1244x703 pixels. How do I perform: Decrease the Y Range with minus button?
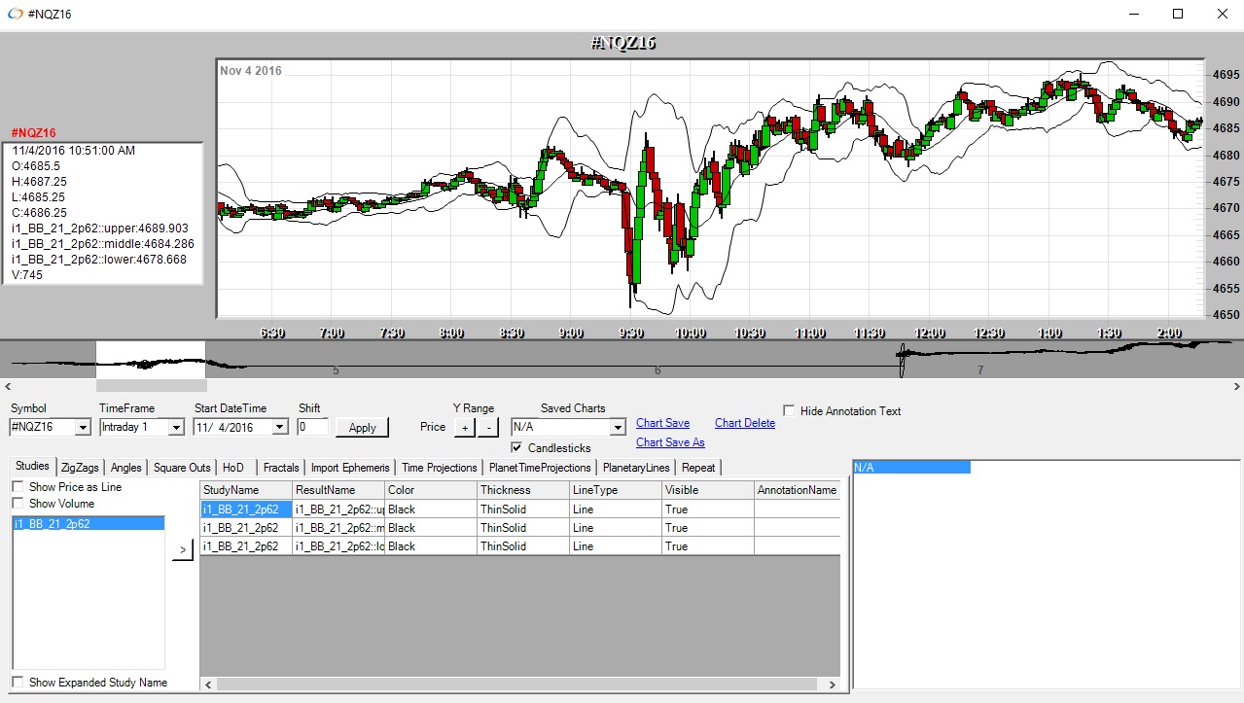(x=488, y=427)
